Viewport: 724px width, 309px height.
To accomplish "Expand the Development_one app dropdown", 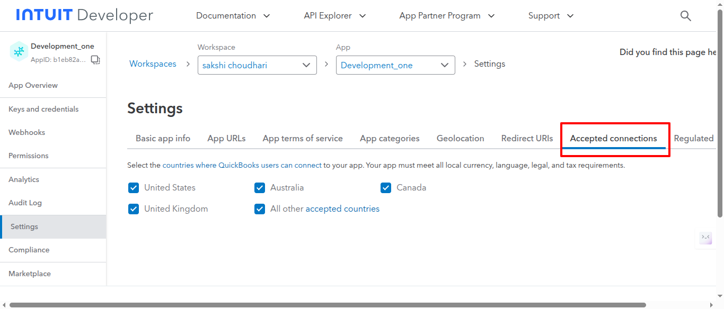I will [395, 65].
